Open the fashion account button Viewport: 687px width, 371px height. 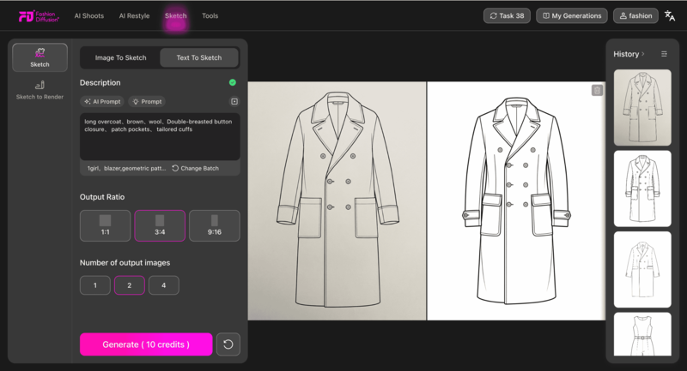pyautogui.click(x=635, y=15)
